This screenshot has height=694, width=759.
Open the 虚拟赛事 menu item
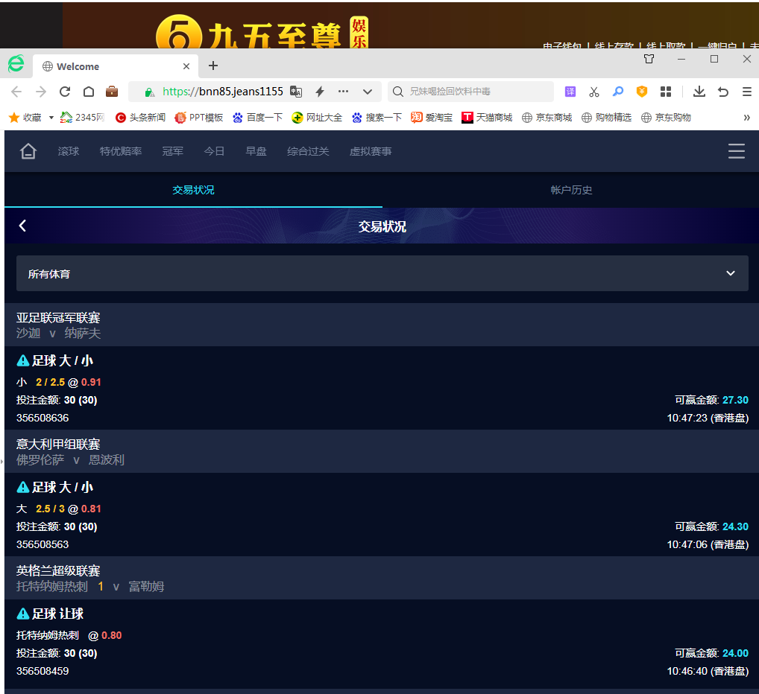(371, 151)
